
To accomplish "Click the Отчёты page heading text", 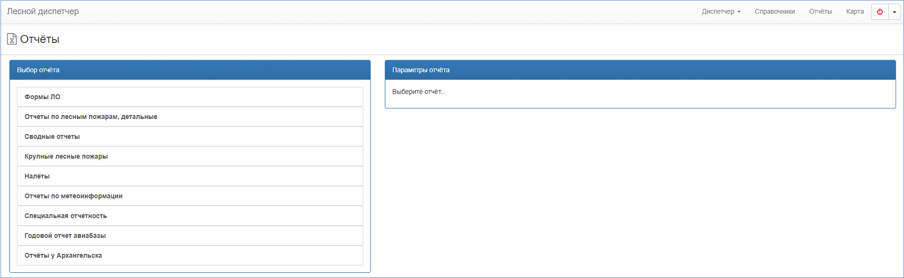I will tap(39, 39).
